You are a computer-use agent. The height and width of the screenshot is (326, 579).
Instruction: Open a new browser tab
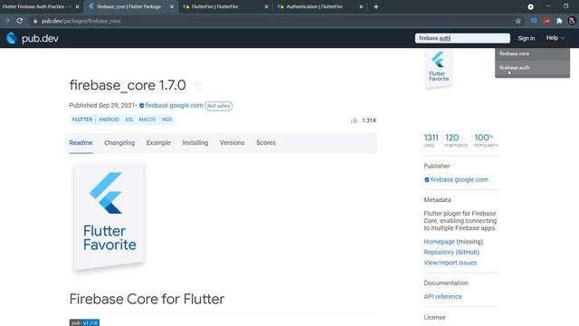coord(376,6)
